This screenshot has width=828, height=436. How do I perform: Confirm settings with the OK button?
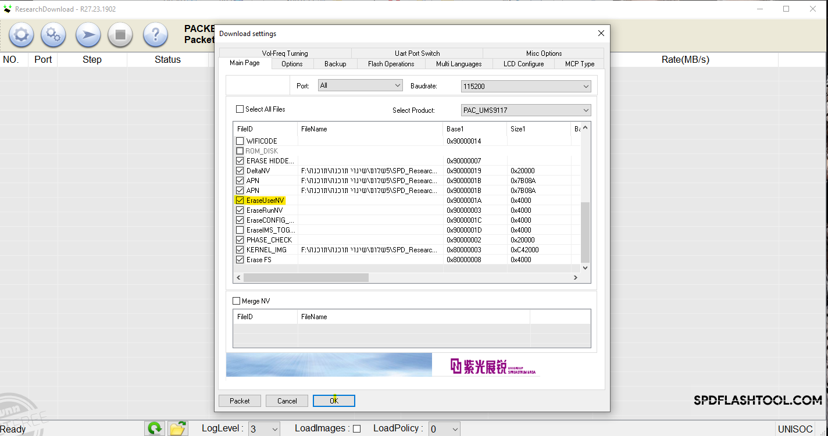tap(334, 401)
